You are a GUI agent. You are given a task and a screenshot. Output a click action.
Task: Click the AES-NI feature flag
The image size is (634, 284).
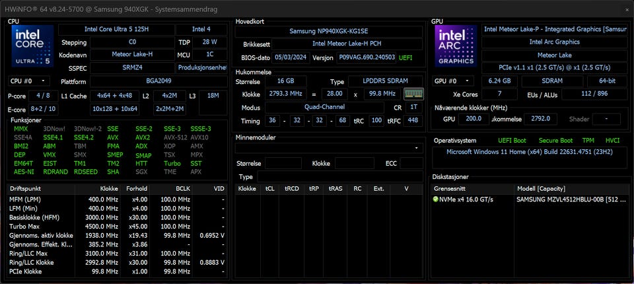click(x=24, y=172)
